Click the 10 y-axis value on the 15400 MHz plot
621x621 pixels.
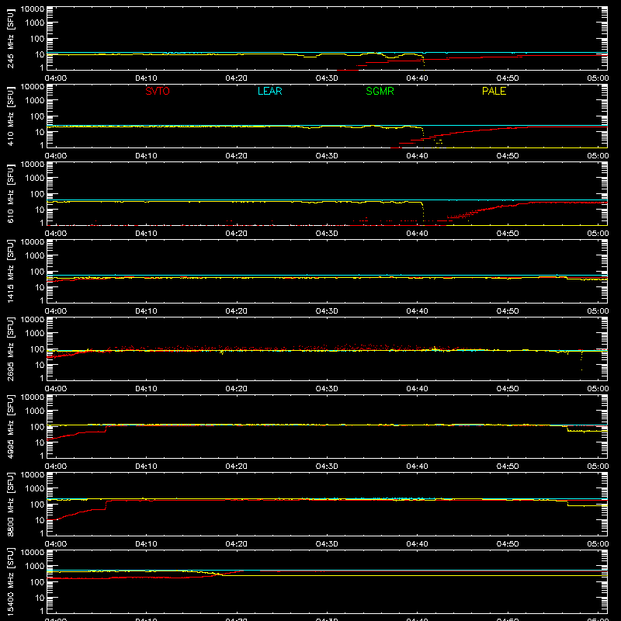[x=40, y=598]
